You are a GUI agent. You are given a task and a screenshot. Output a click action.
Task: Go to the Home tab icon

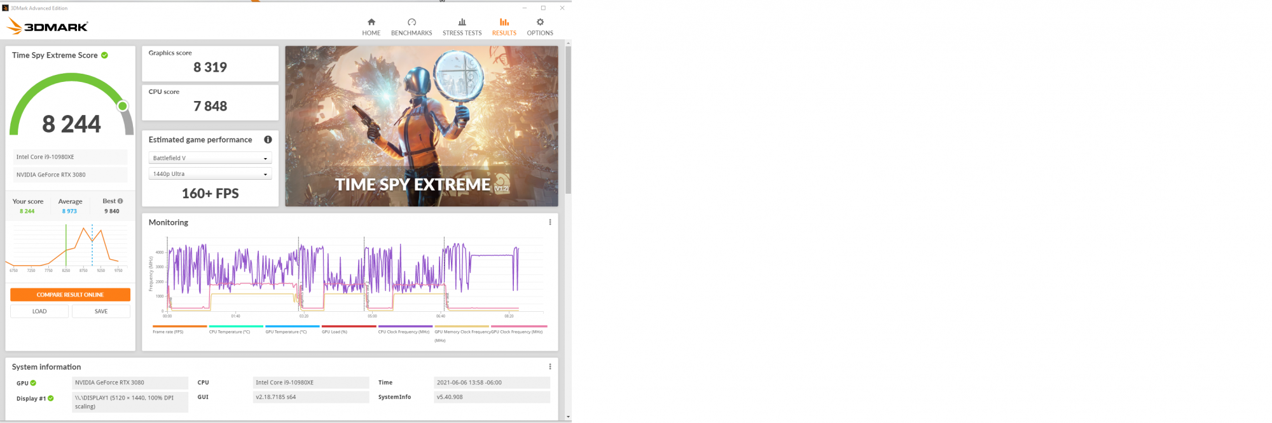[x=371, y=22]
